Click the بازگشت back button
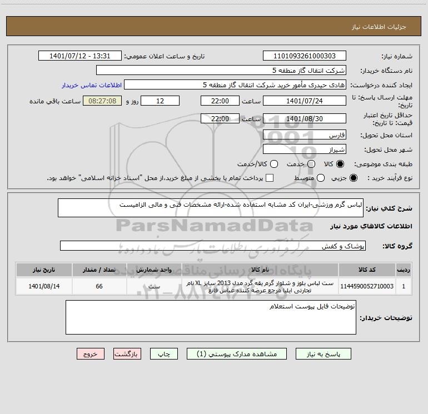Screen dimensions: 428x414 (127, 354)
